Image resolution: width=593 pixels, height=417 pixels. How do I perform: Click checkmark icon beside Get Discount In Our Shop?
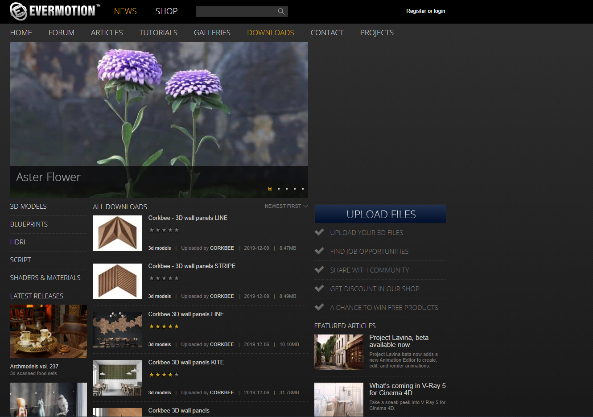pos(319,288)
